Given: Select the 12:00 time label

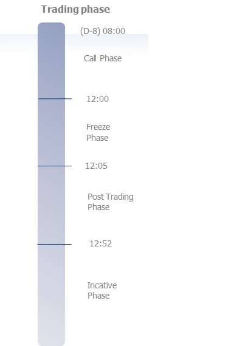Looking at the screenshot, I should pyautogui.click(x=98, y=99).
